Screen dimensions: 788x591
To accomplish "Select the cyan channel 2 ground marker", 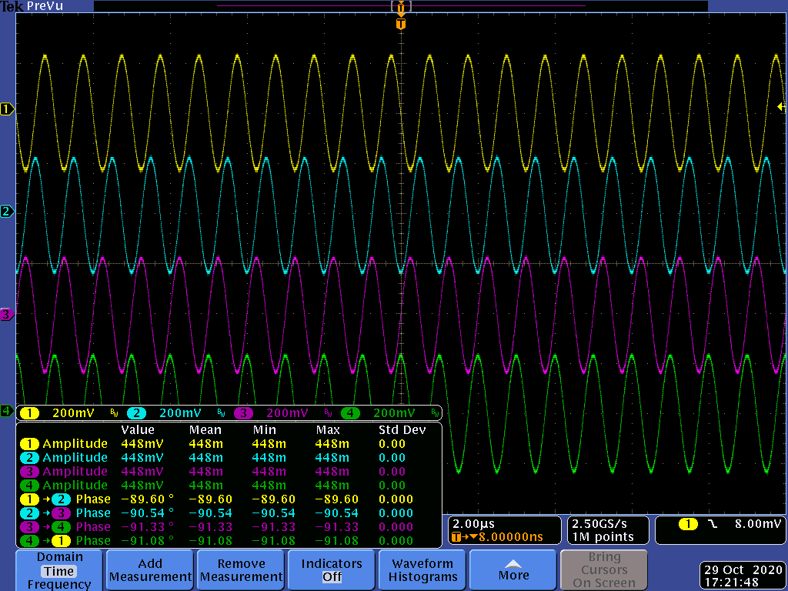I will pyautogui.click(x=7, y=212).
